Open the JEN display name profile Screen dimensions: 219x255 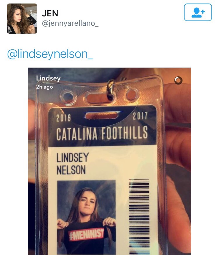click(50, 13)
